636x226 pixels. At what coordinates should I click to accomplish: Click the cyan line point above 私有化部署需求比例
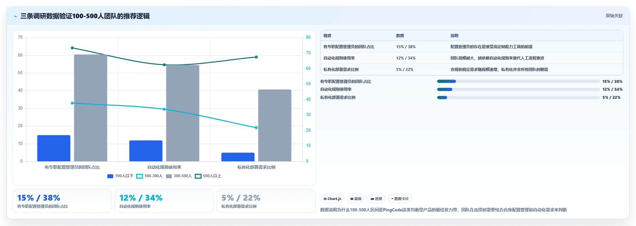point(256,128)
